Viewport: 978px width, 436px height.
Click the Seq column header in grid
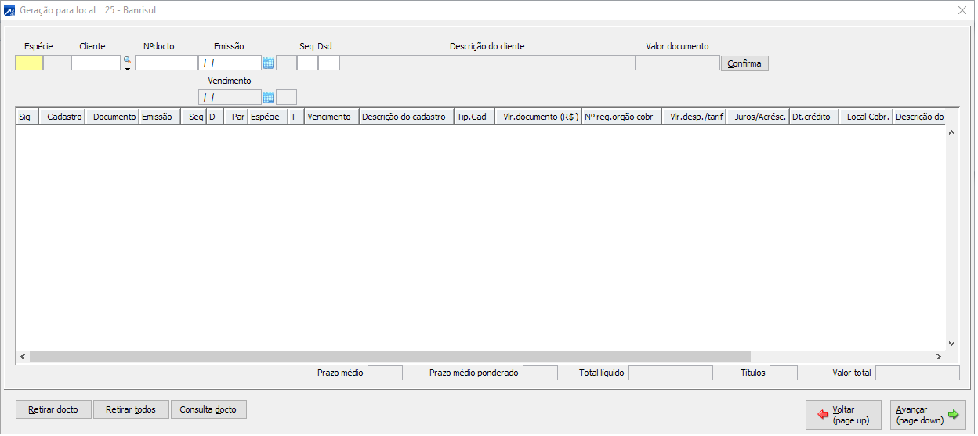click(x=193, y=117)
